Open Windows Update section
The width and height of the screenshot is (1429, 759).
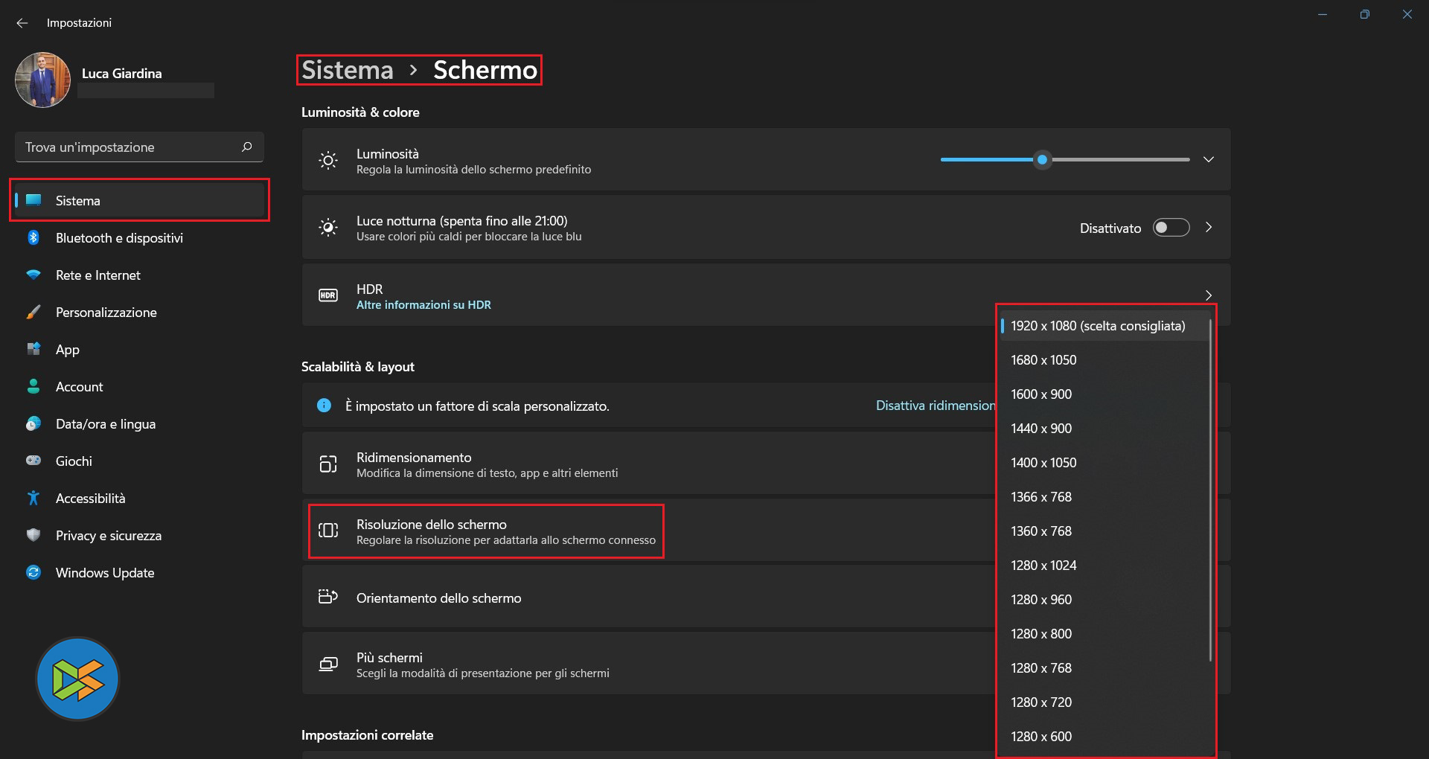click(105, 573)
